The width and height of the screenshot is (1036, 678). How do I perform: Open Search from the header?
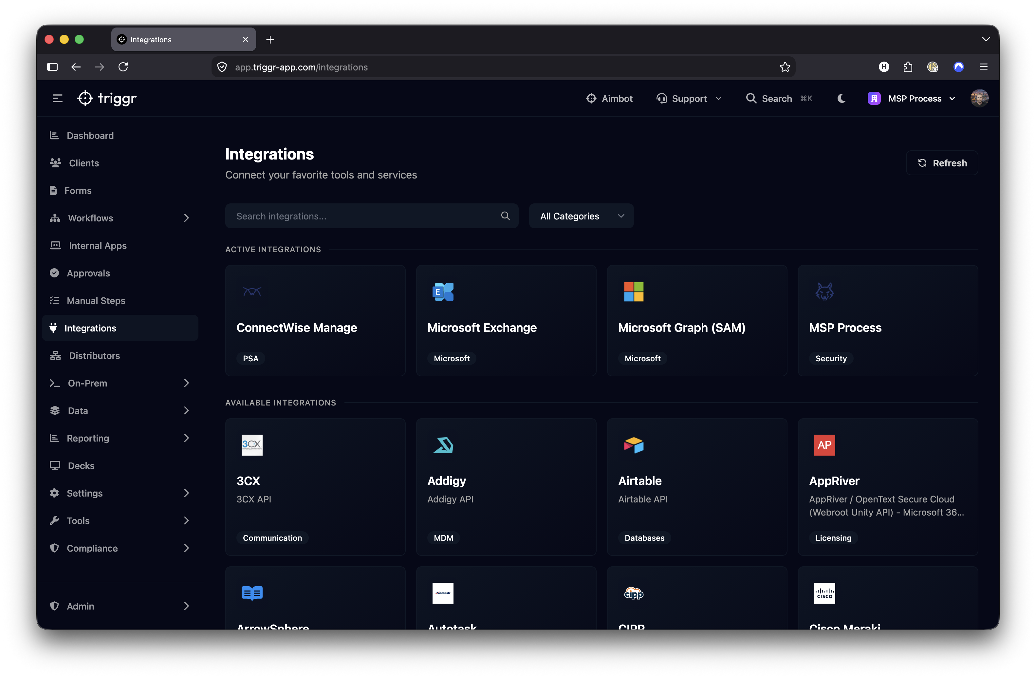pyautogui.click(x=779, y=98)
